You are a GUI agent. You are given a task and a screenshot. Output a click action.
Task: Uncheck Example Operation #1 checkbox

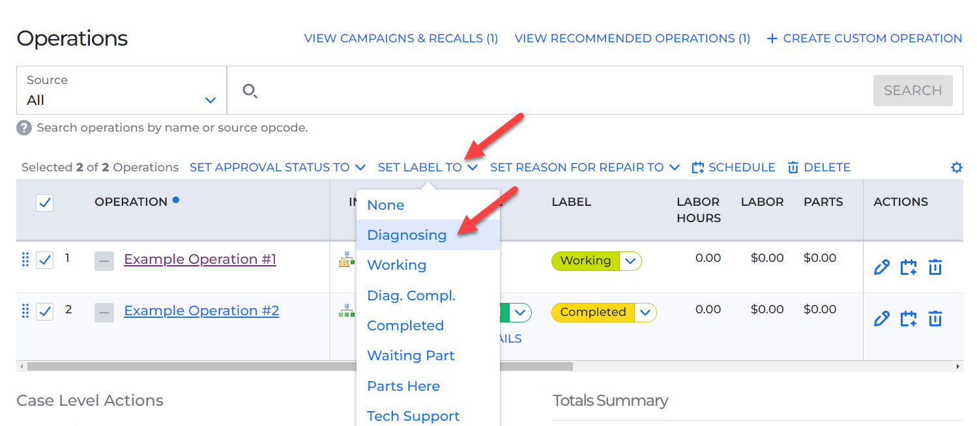pyautogui.click(x=44, y=260)
